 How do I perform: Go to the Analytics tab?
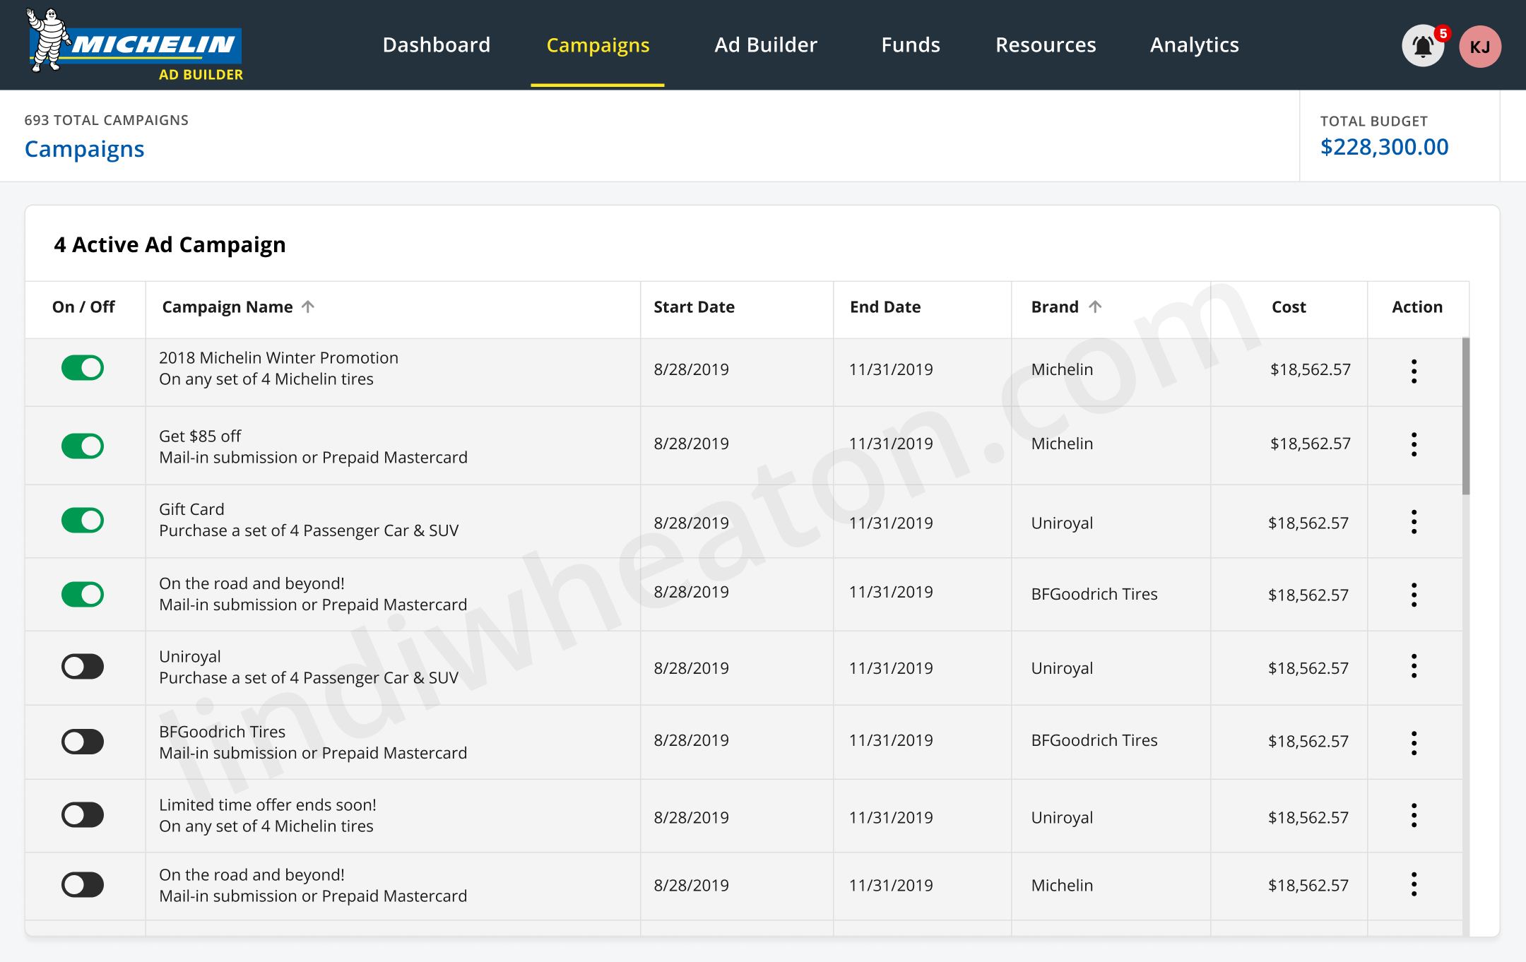click(x=1194, y=45)
